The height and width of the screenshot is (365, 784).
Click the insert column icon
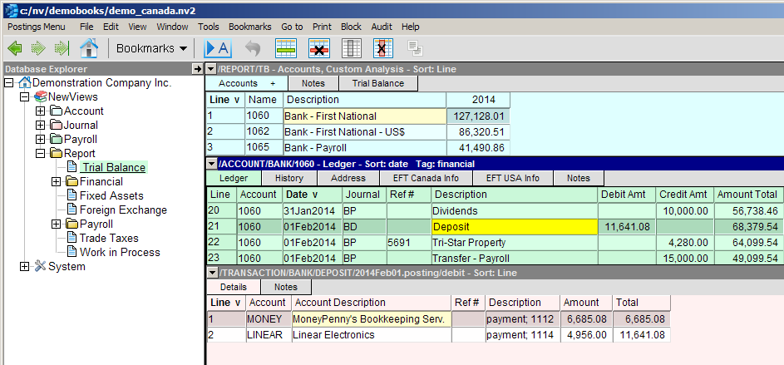tap(352, 48)
